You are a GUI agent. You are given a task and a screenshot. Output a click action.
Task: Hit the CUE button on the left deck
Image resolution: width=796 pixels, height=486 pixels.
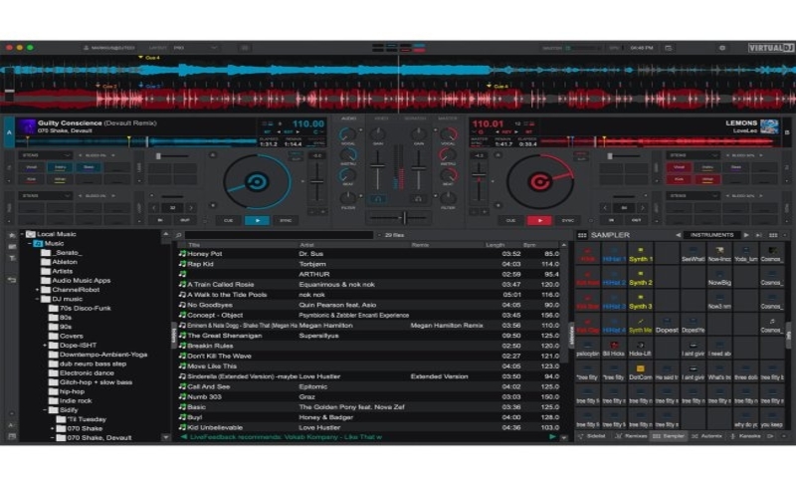(x=229, y=221)
